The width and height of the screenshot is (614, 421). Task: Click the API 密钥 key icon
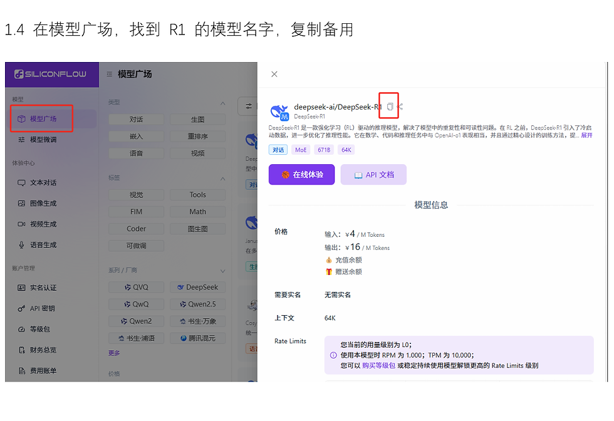pyautogui.click(x=21, y=309)
